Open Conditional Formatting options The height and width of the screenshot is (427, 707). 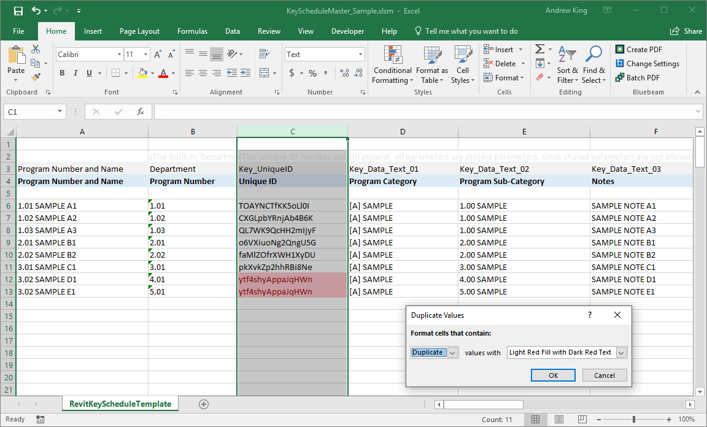pos(392,65)
